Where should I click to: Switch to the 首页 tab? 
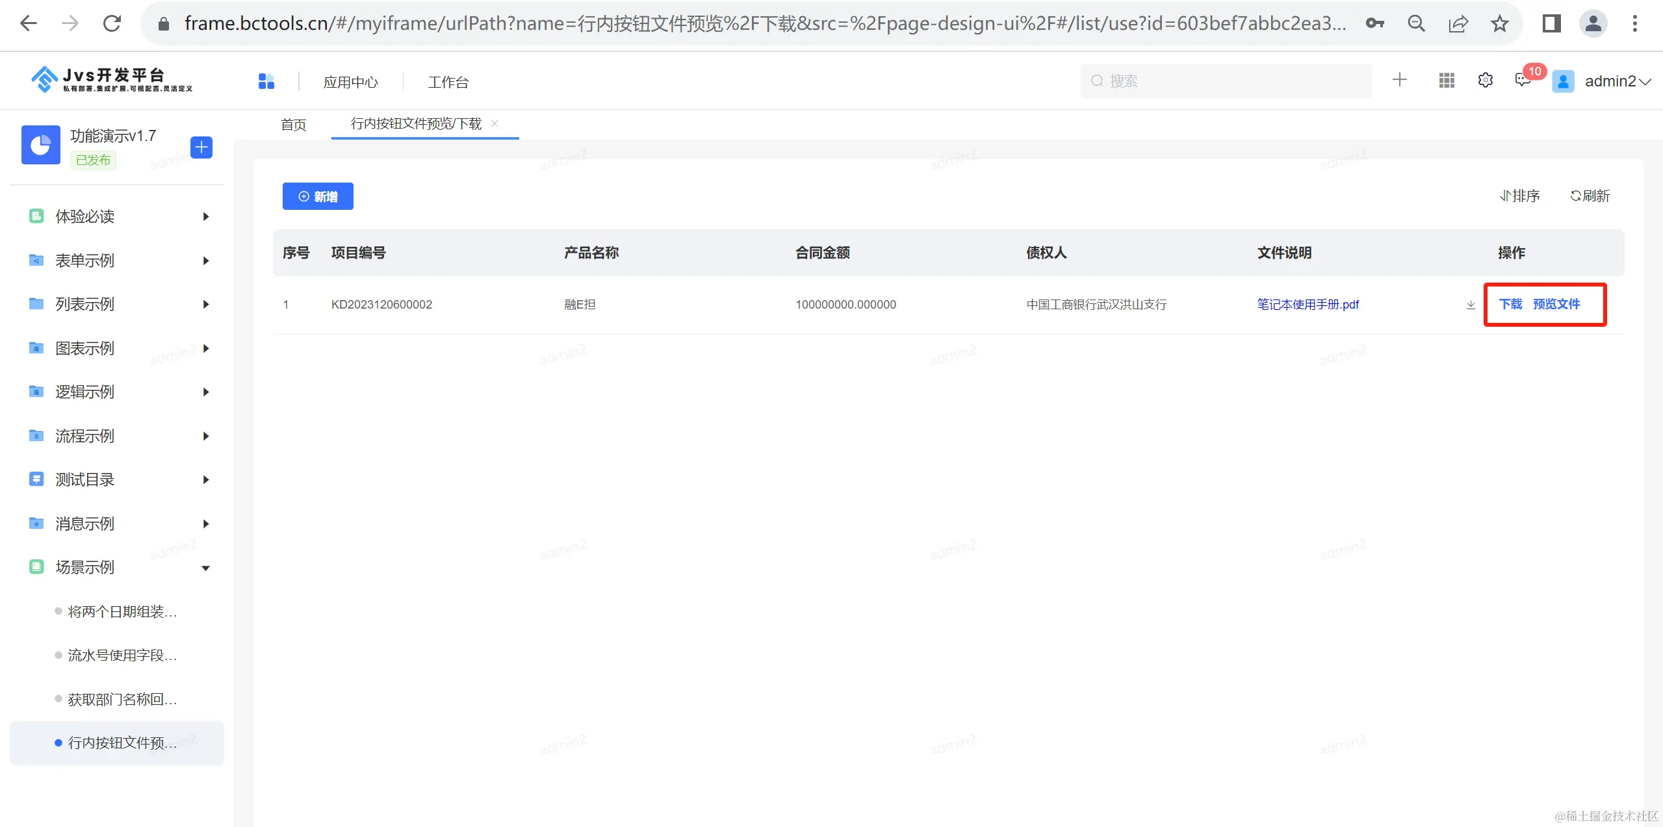pyautogui.click(x=293, y=125)
